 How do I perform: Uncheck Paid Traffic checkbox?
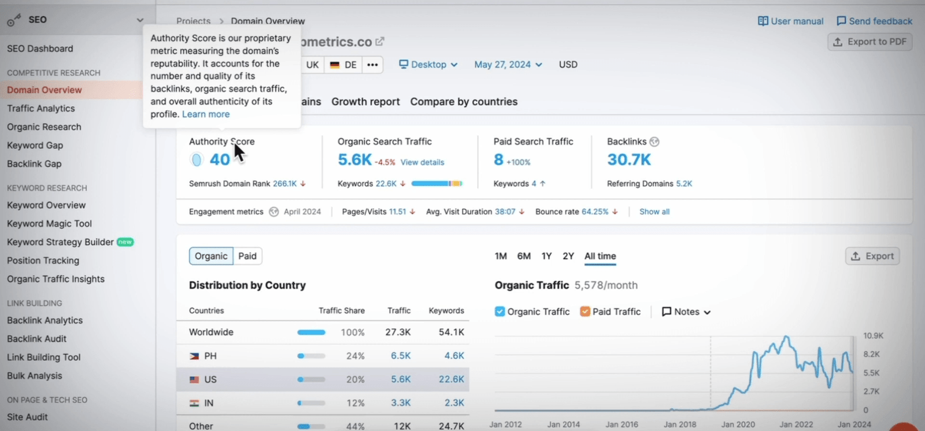pyautogui.click(x=585, y=312)
